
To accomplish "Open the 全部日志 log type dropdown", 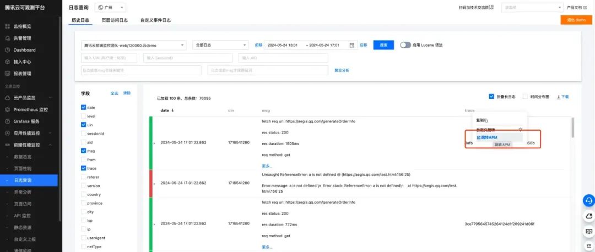I will 220,45.
